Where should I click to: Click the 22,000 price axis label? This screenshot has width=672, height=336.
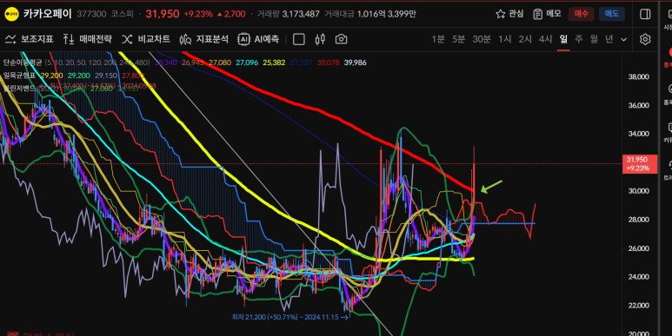(x=639, y=306)
